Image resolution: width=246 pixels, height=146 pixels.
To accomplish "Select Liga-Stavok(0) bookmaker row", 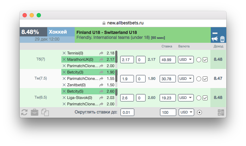I will pos(88,98).
